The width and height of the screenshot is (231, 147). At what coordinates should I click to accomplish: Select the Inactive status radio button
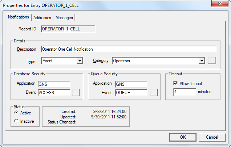point(16,121)
